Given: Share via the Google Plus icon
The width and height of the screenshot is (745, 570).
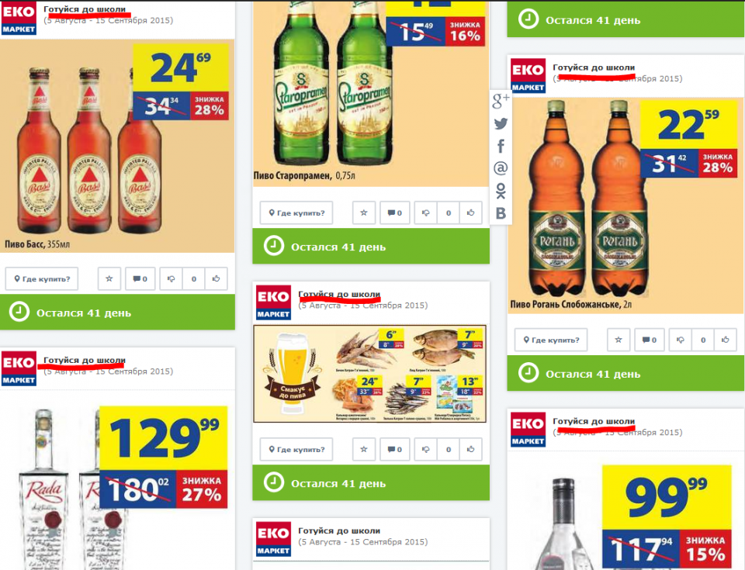Looking at the screenshot, I should coord(501,101).
